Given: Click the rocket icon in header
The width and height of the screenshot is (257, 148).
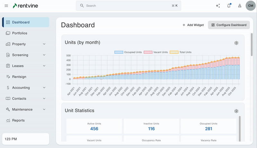Looking at the screenshot, I should point(239,6).
